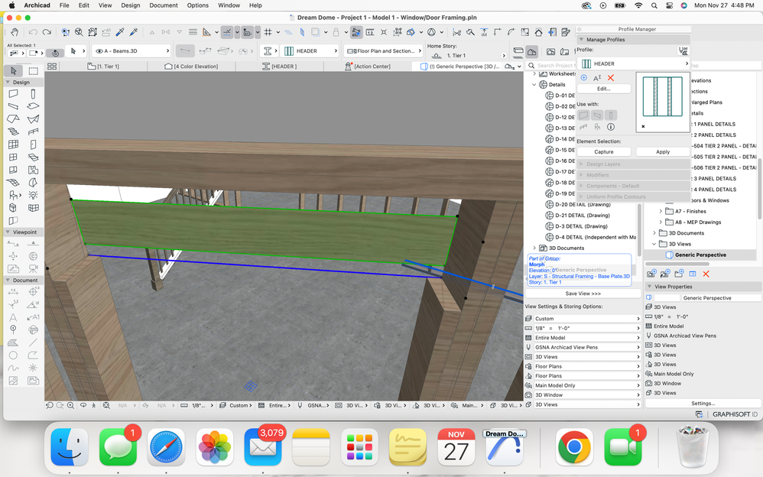
Task: Click the rename profile icon
Action: coord(597,78)
